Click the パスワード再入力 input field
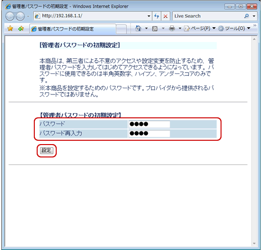Image resolution: width=262 pixels, height=250 pixels. click(149, 134)
